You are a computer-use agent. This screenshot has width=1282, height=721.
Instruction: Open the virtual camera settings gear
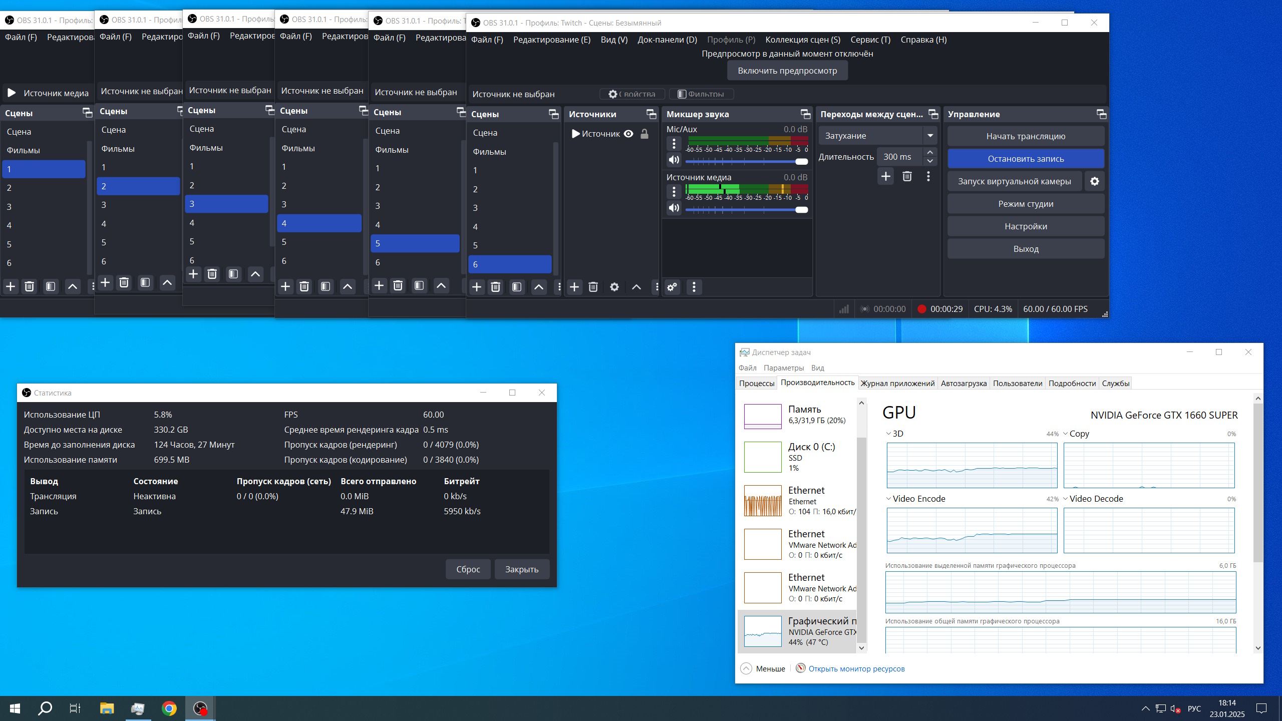pyautogui.click(x=1094, y=181)
